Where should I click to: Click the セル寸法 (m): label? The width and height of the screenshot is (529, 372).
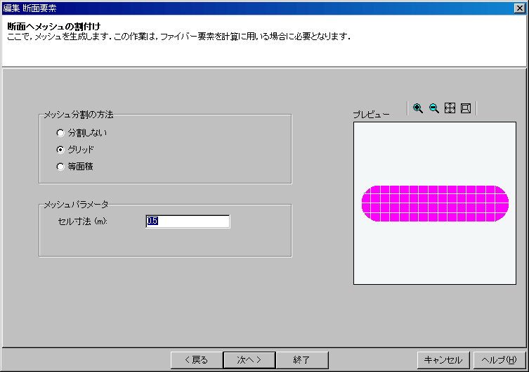83,222
